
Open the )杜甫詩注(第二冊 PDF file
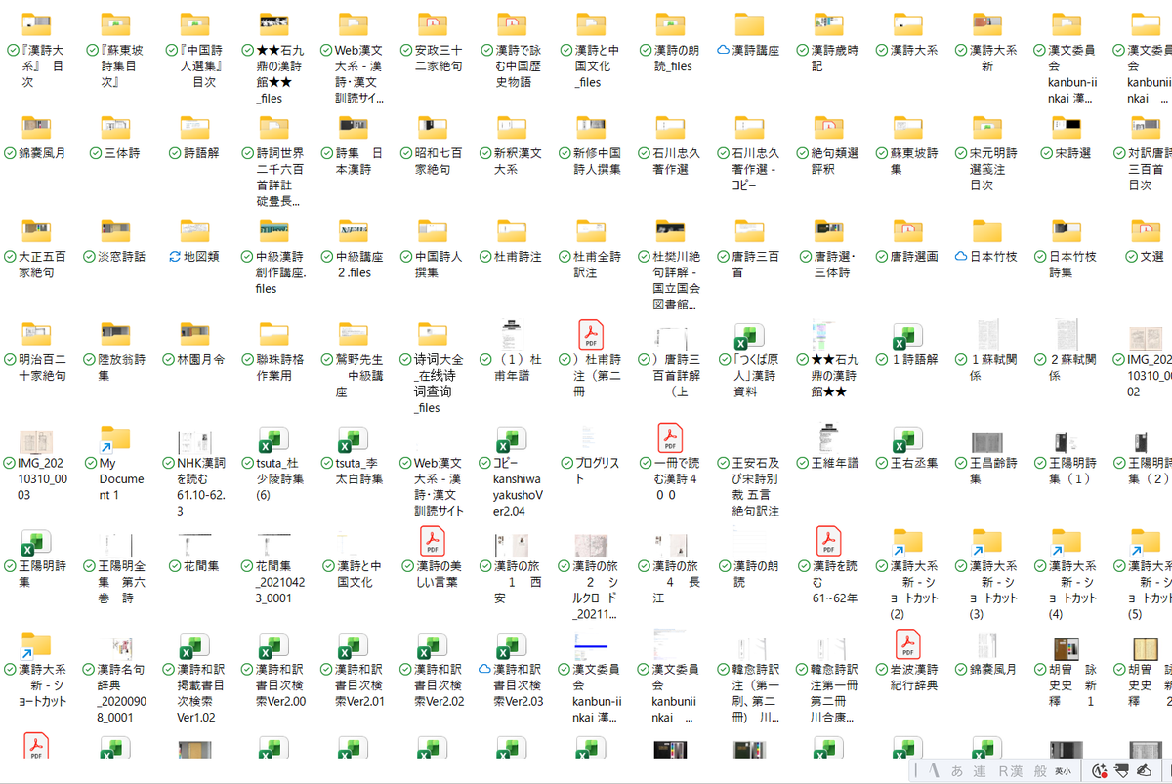(x=592, y=334)
